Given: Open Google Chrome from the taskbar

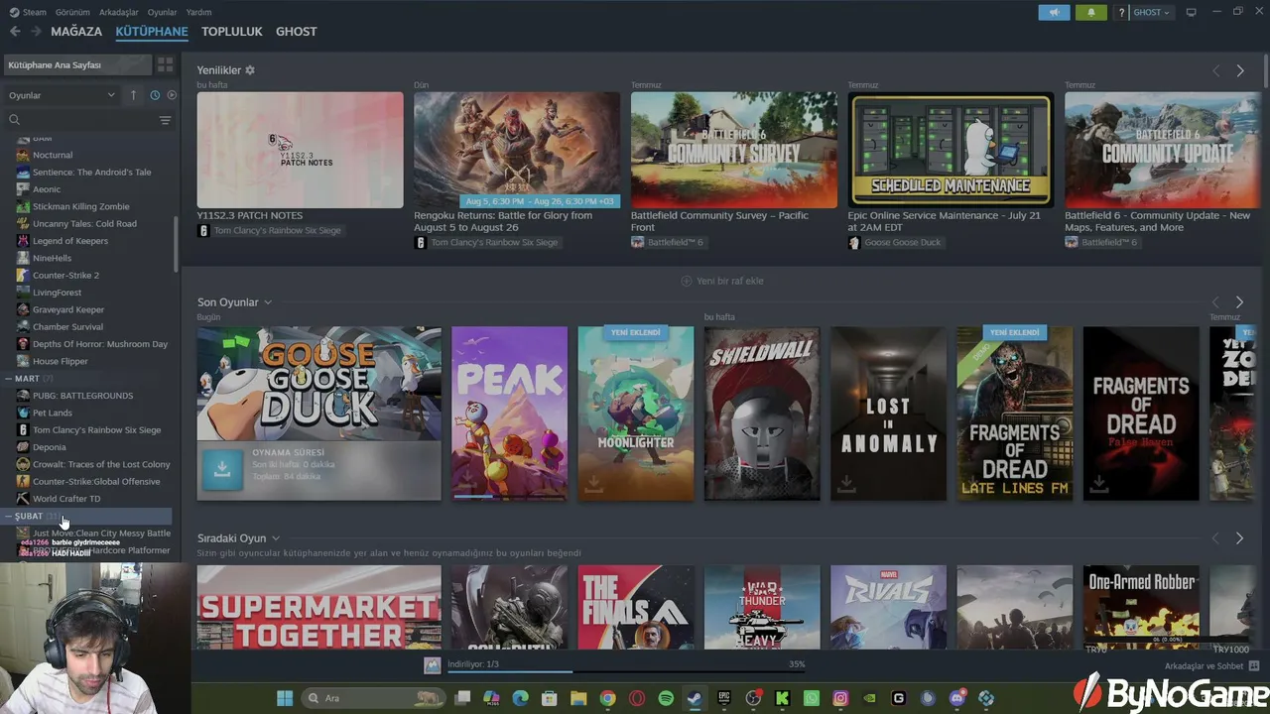Looking at the screenshot, I should pos(607,698).
